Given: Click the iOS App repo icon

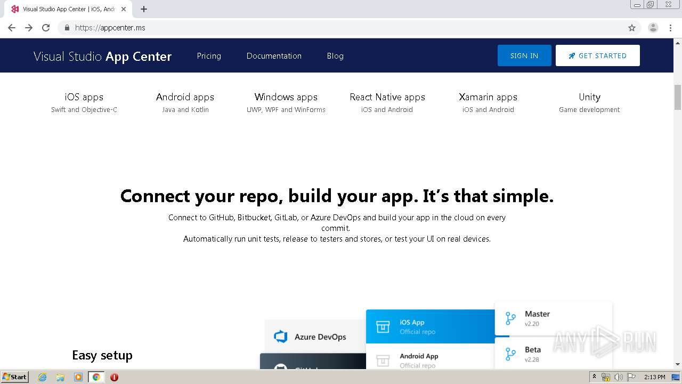Looking at the screenshot, I should pos(383,326).
